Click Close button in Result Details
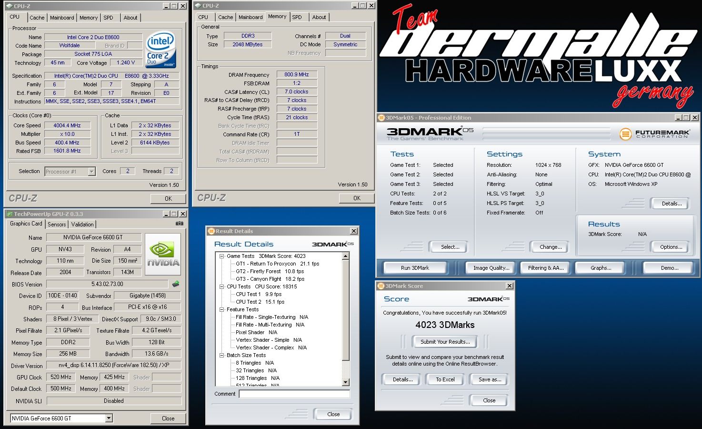This screenshot has width=702, height=429. pyautogui.click(x=333, y=414)
